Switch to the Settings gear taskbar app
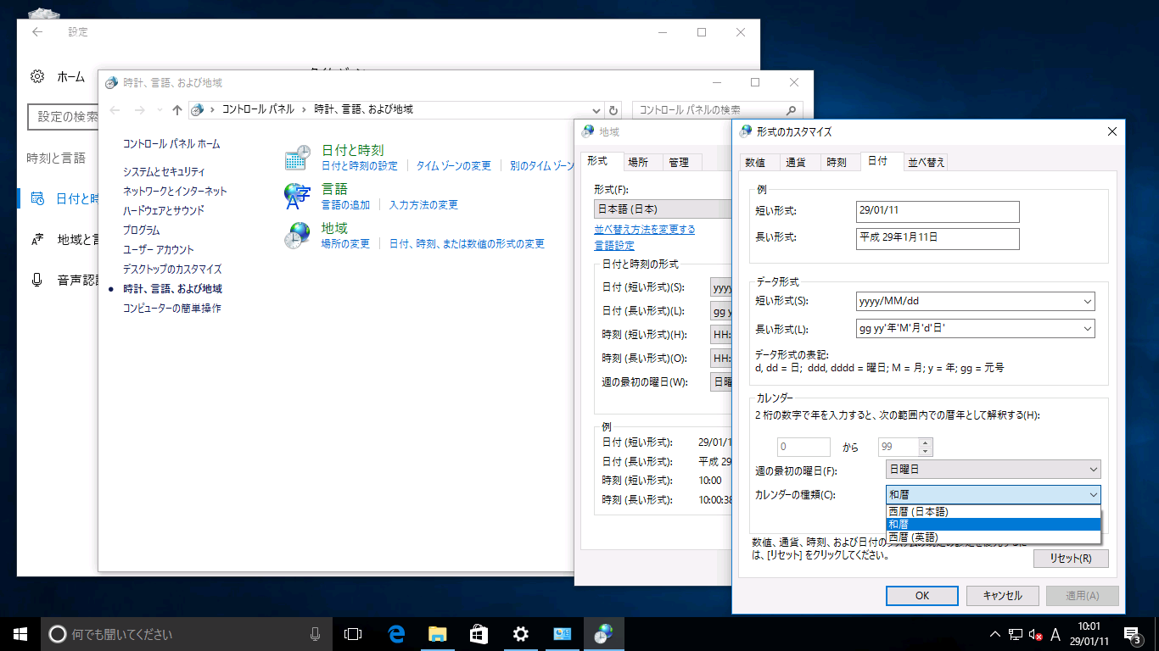Screen dimensions: 1159x651 520,633
